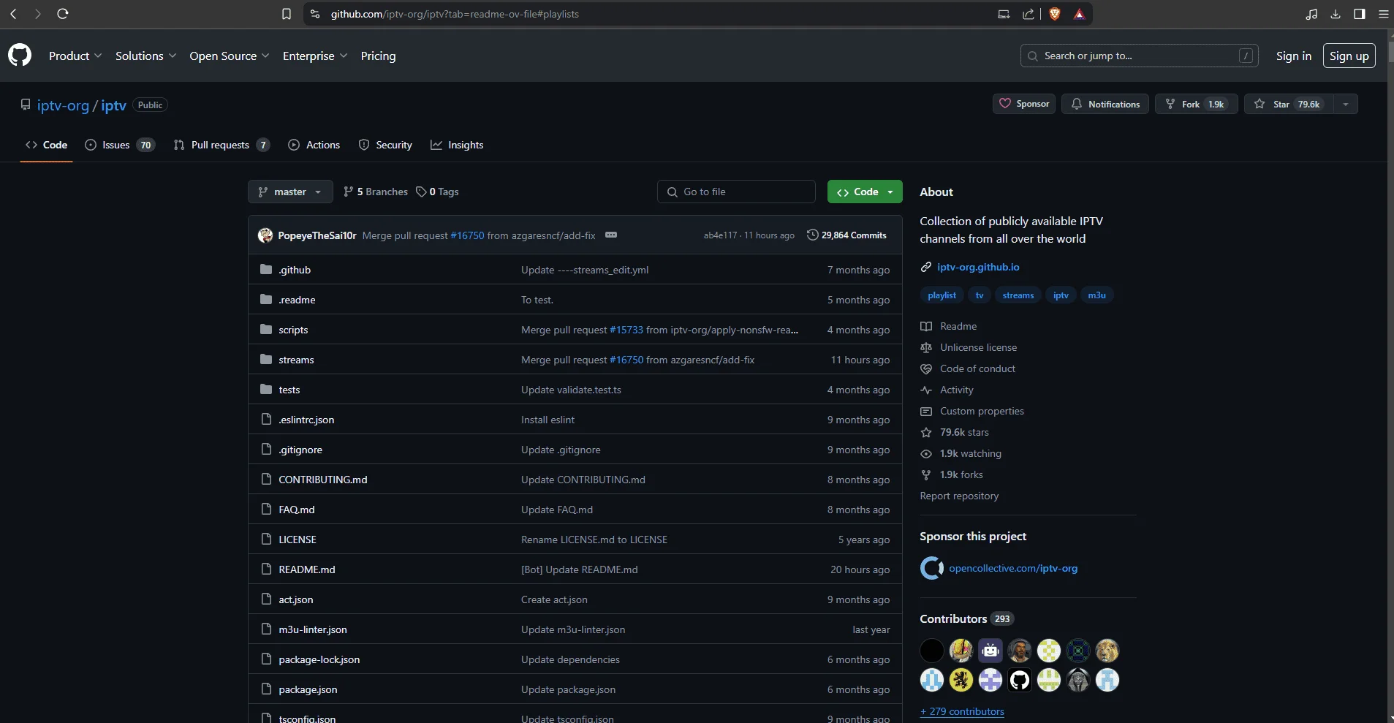The width and height of the screenshot is (1394, 723).
Task: Expand the Open Source menu
Action: point(230,56)
